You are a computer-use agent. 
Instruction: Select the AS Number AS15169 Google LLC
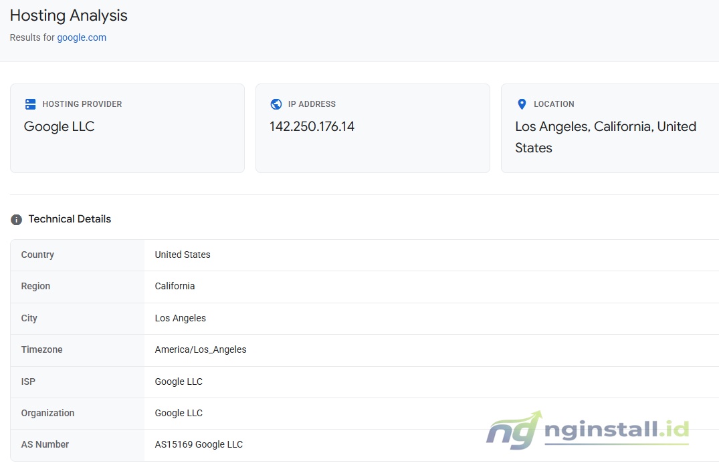(x=199, y=444)
